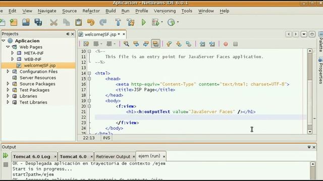Close the welcomeJSF.jsp editor tab
Screen dimensions: 323x181
click(x=124, y=34)
